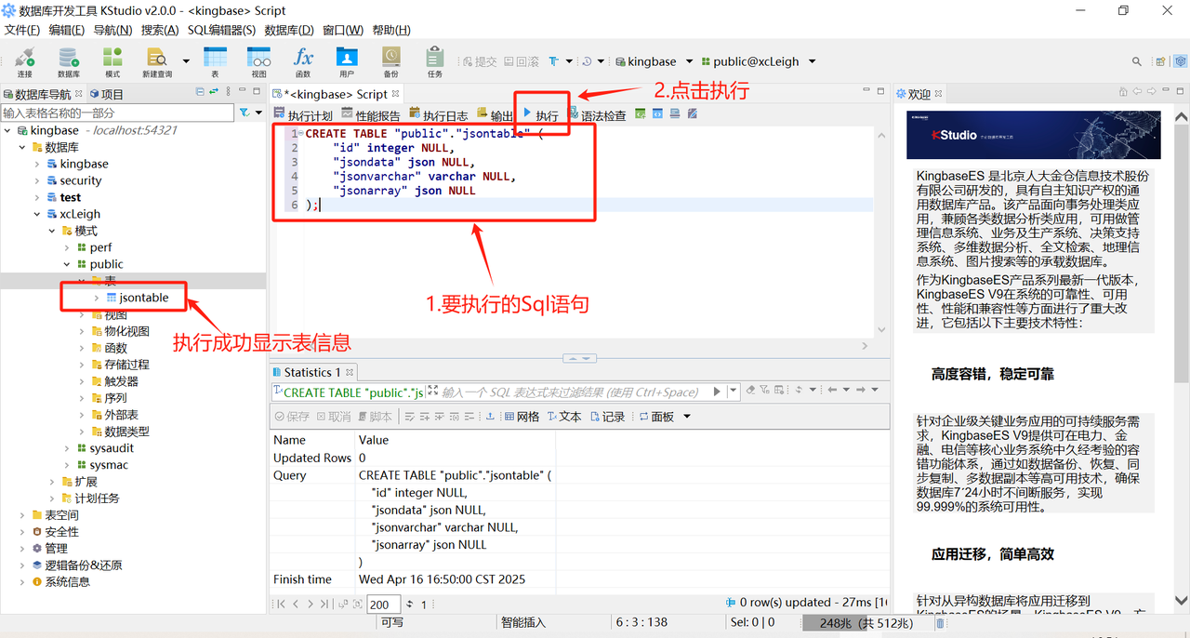Toggle the 记录 (Record) view
The width and height of the screenshot is (1190, 638).
(607, 417)
